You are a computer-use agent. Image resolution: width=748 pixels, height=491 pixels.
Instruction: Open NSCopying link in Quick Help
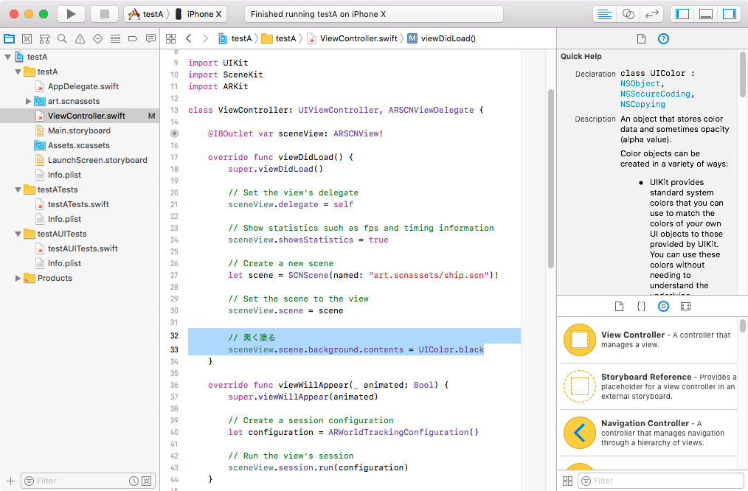pos(643,104)
